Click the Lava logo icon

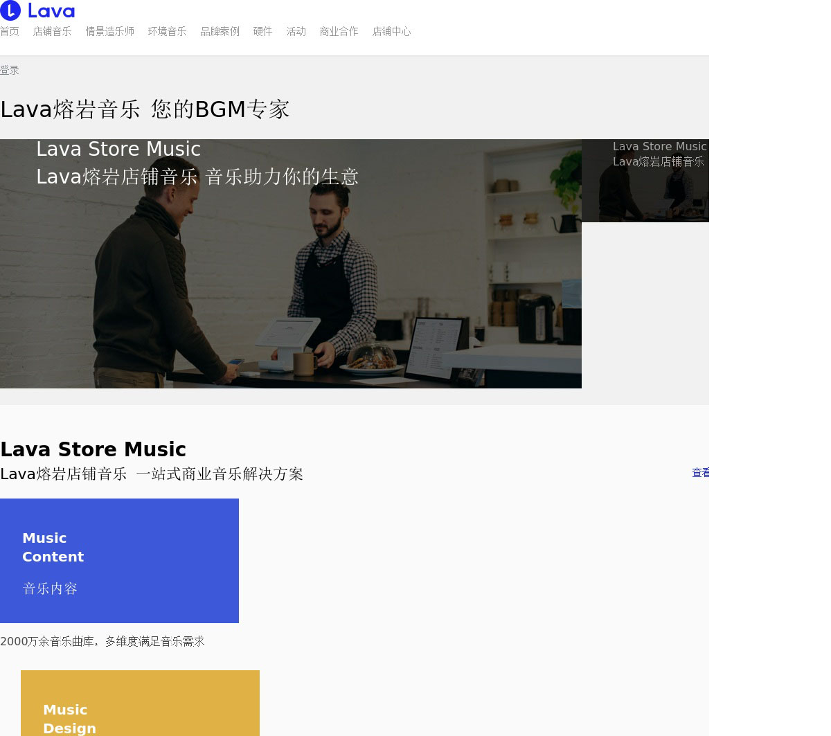[10, 10]
